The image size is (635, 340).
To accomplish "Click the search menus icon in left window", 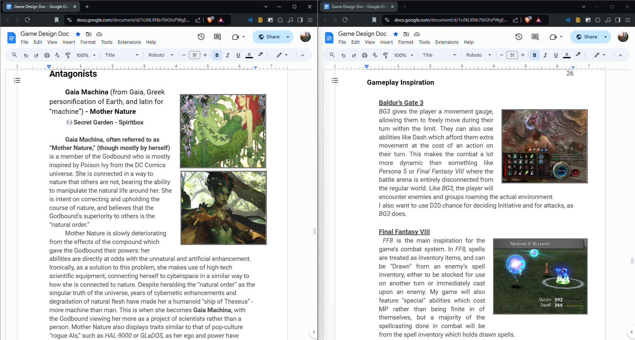I will click(14, 55).
